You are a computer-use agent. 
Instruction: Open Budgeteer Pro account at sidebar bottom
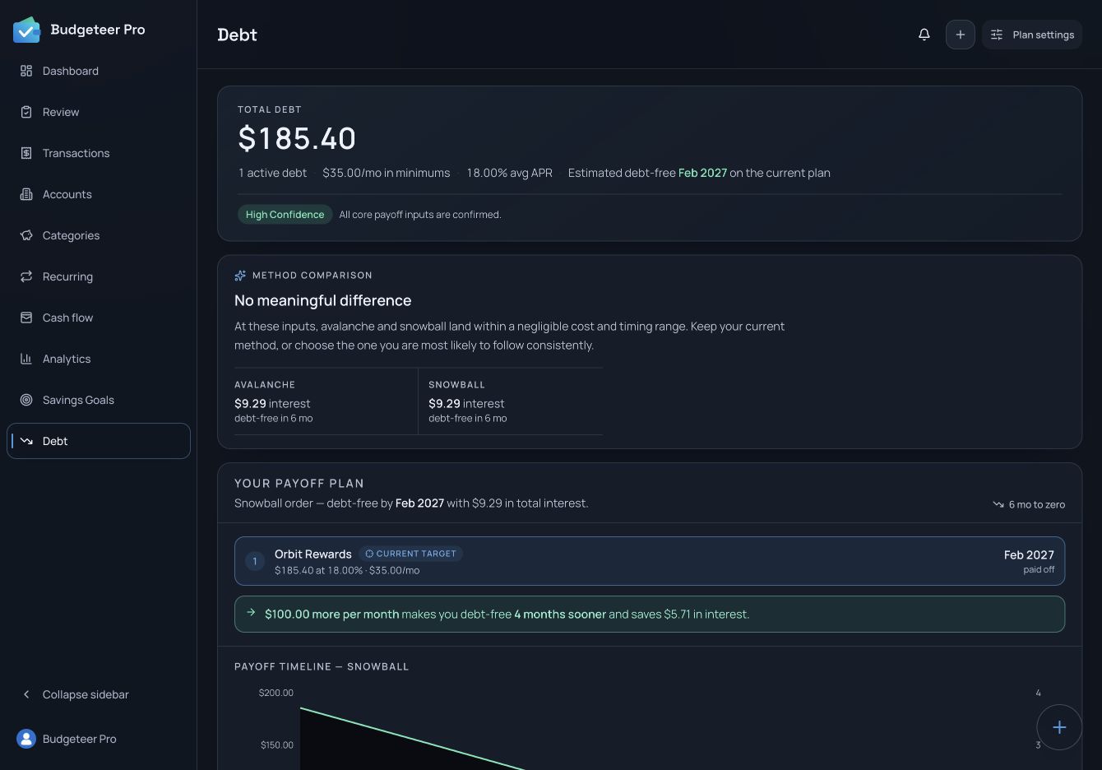(x=99, y=739)
